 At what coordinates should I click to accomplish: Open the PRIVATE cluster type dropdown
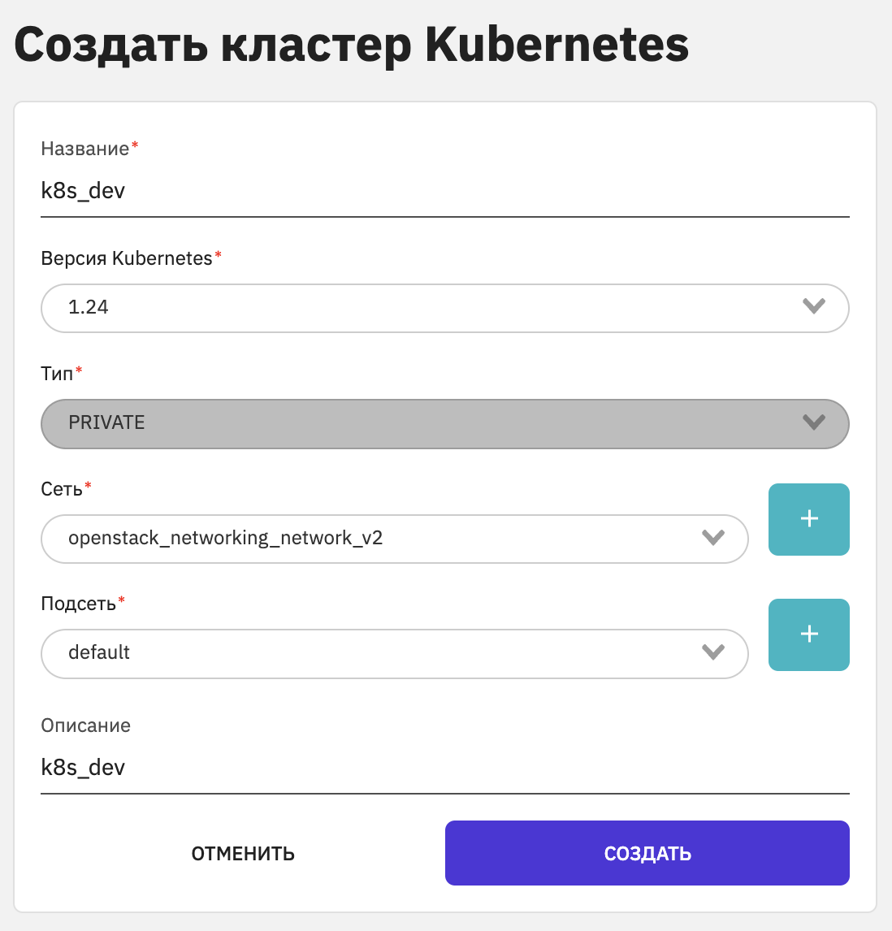(x=445, y=423)
